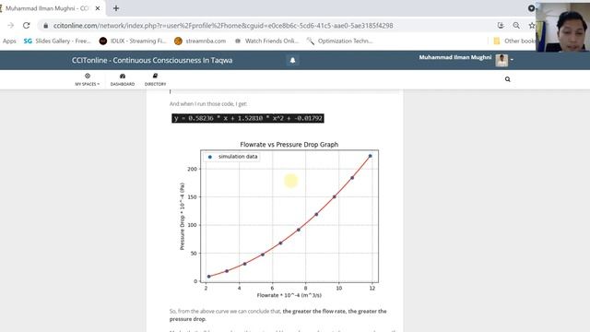
Task: Open Watch Friends Online bookmark
Action: (x=266, y=41)
